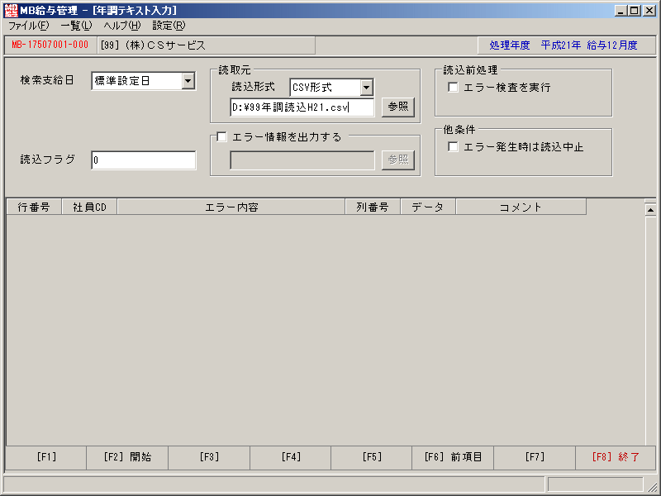Close the MB給与管理 window
This screenshot has height=496, width=661.
[x=649, y=11]
